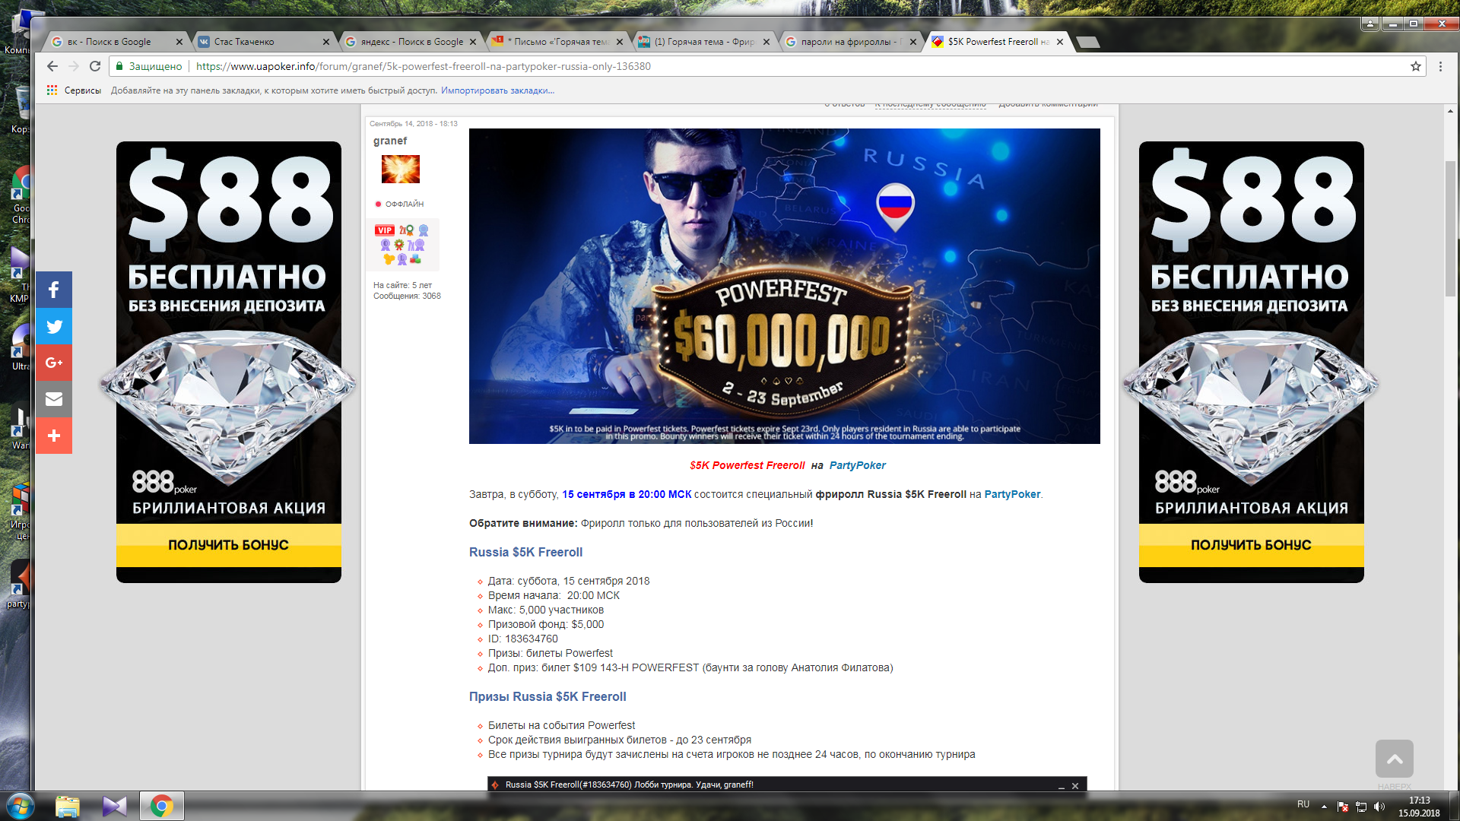The width and height of the screenshot is (1460, 821).
Task: Click the Russia $5K Freeroll heading
Action: coord(525,552)
